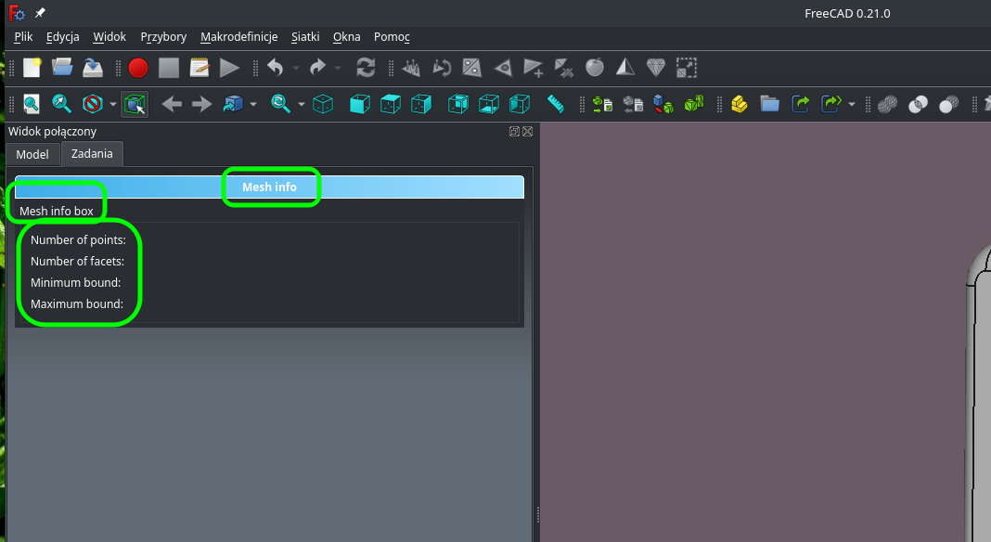The height and width of the screenshot is (542, 991).
Task: Go back to previous selection
Action: click(x=172, y=104)
